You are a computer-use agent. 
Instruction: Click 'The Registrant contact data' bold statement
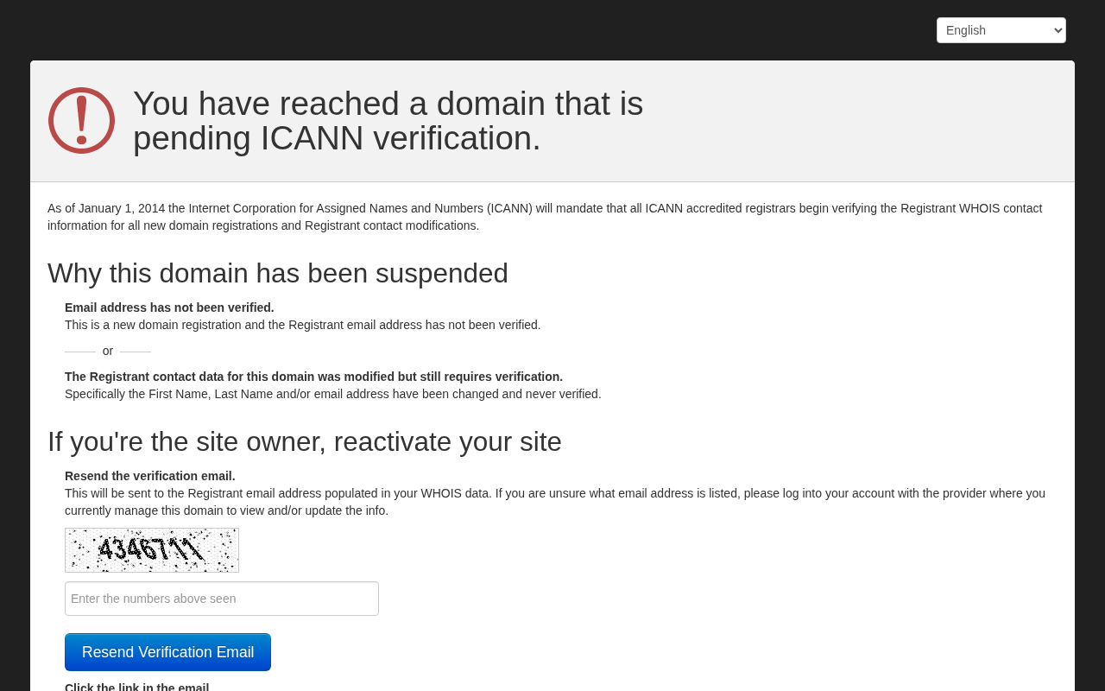[313, 377]
